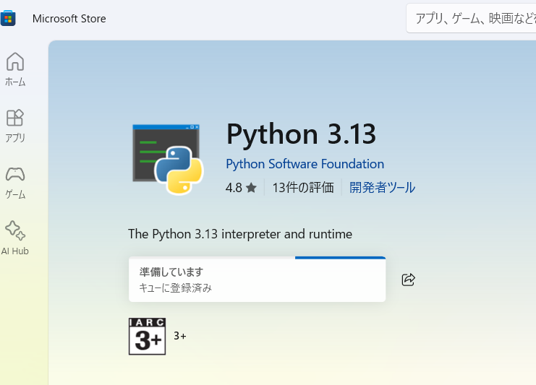Click the 準備しています install progress panel

(x=257, y=280)
